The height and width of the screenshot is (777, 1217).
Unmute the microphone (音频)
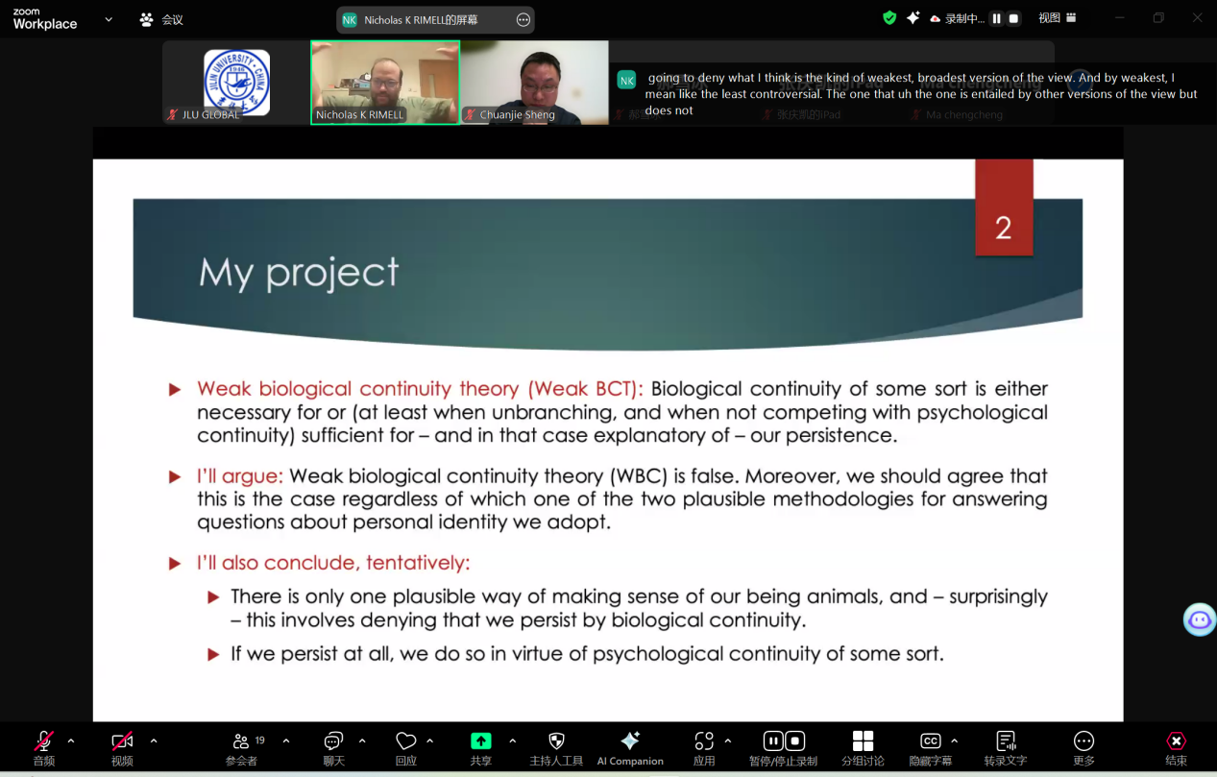point(44,747)
